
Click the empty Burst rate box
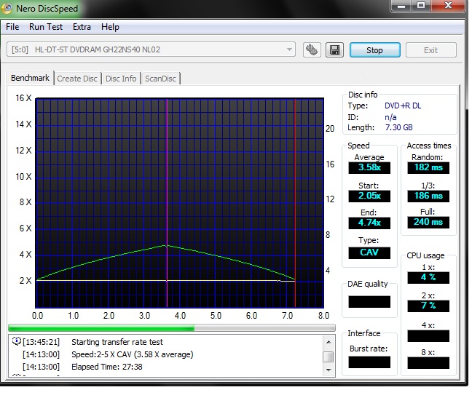(x=369, y=362)
